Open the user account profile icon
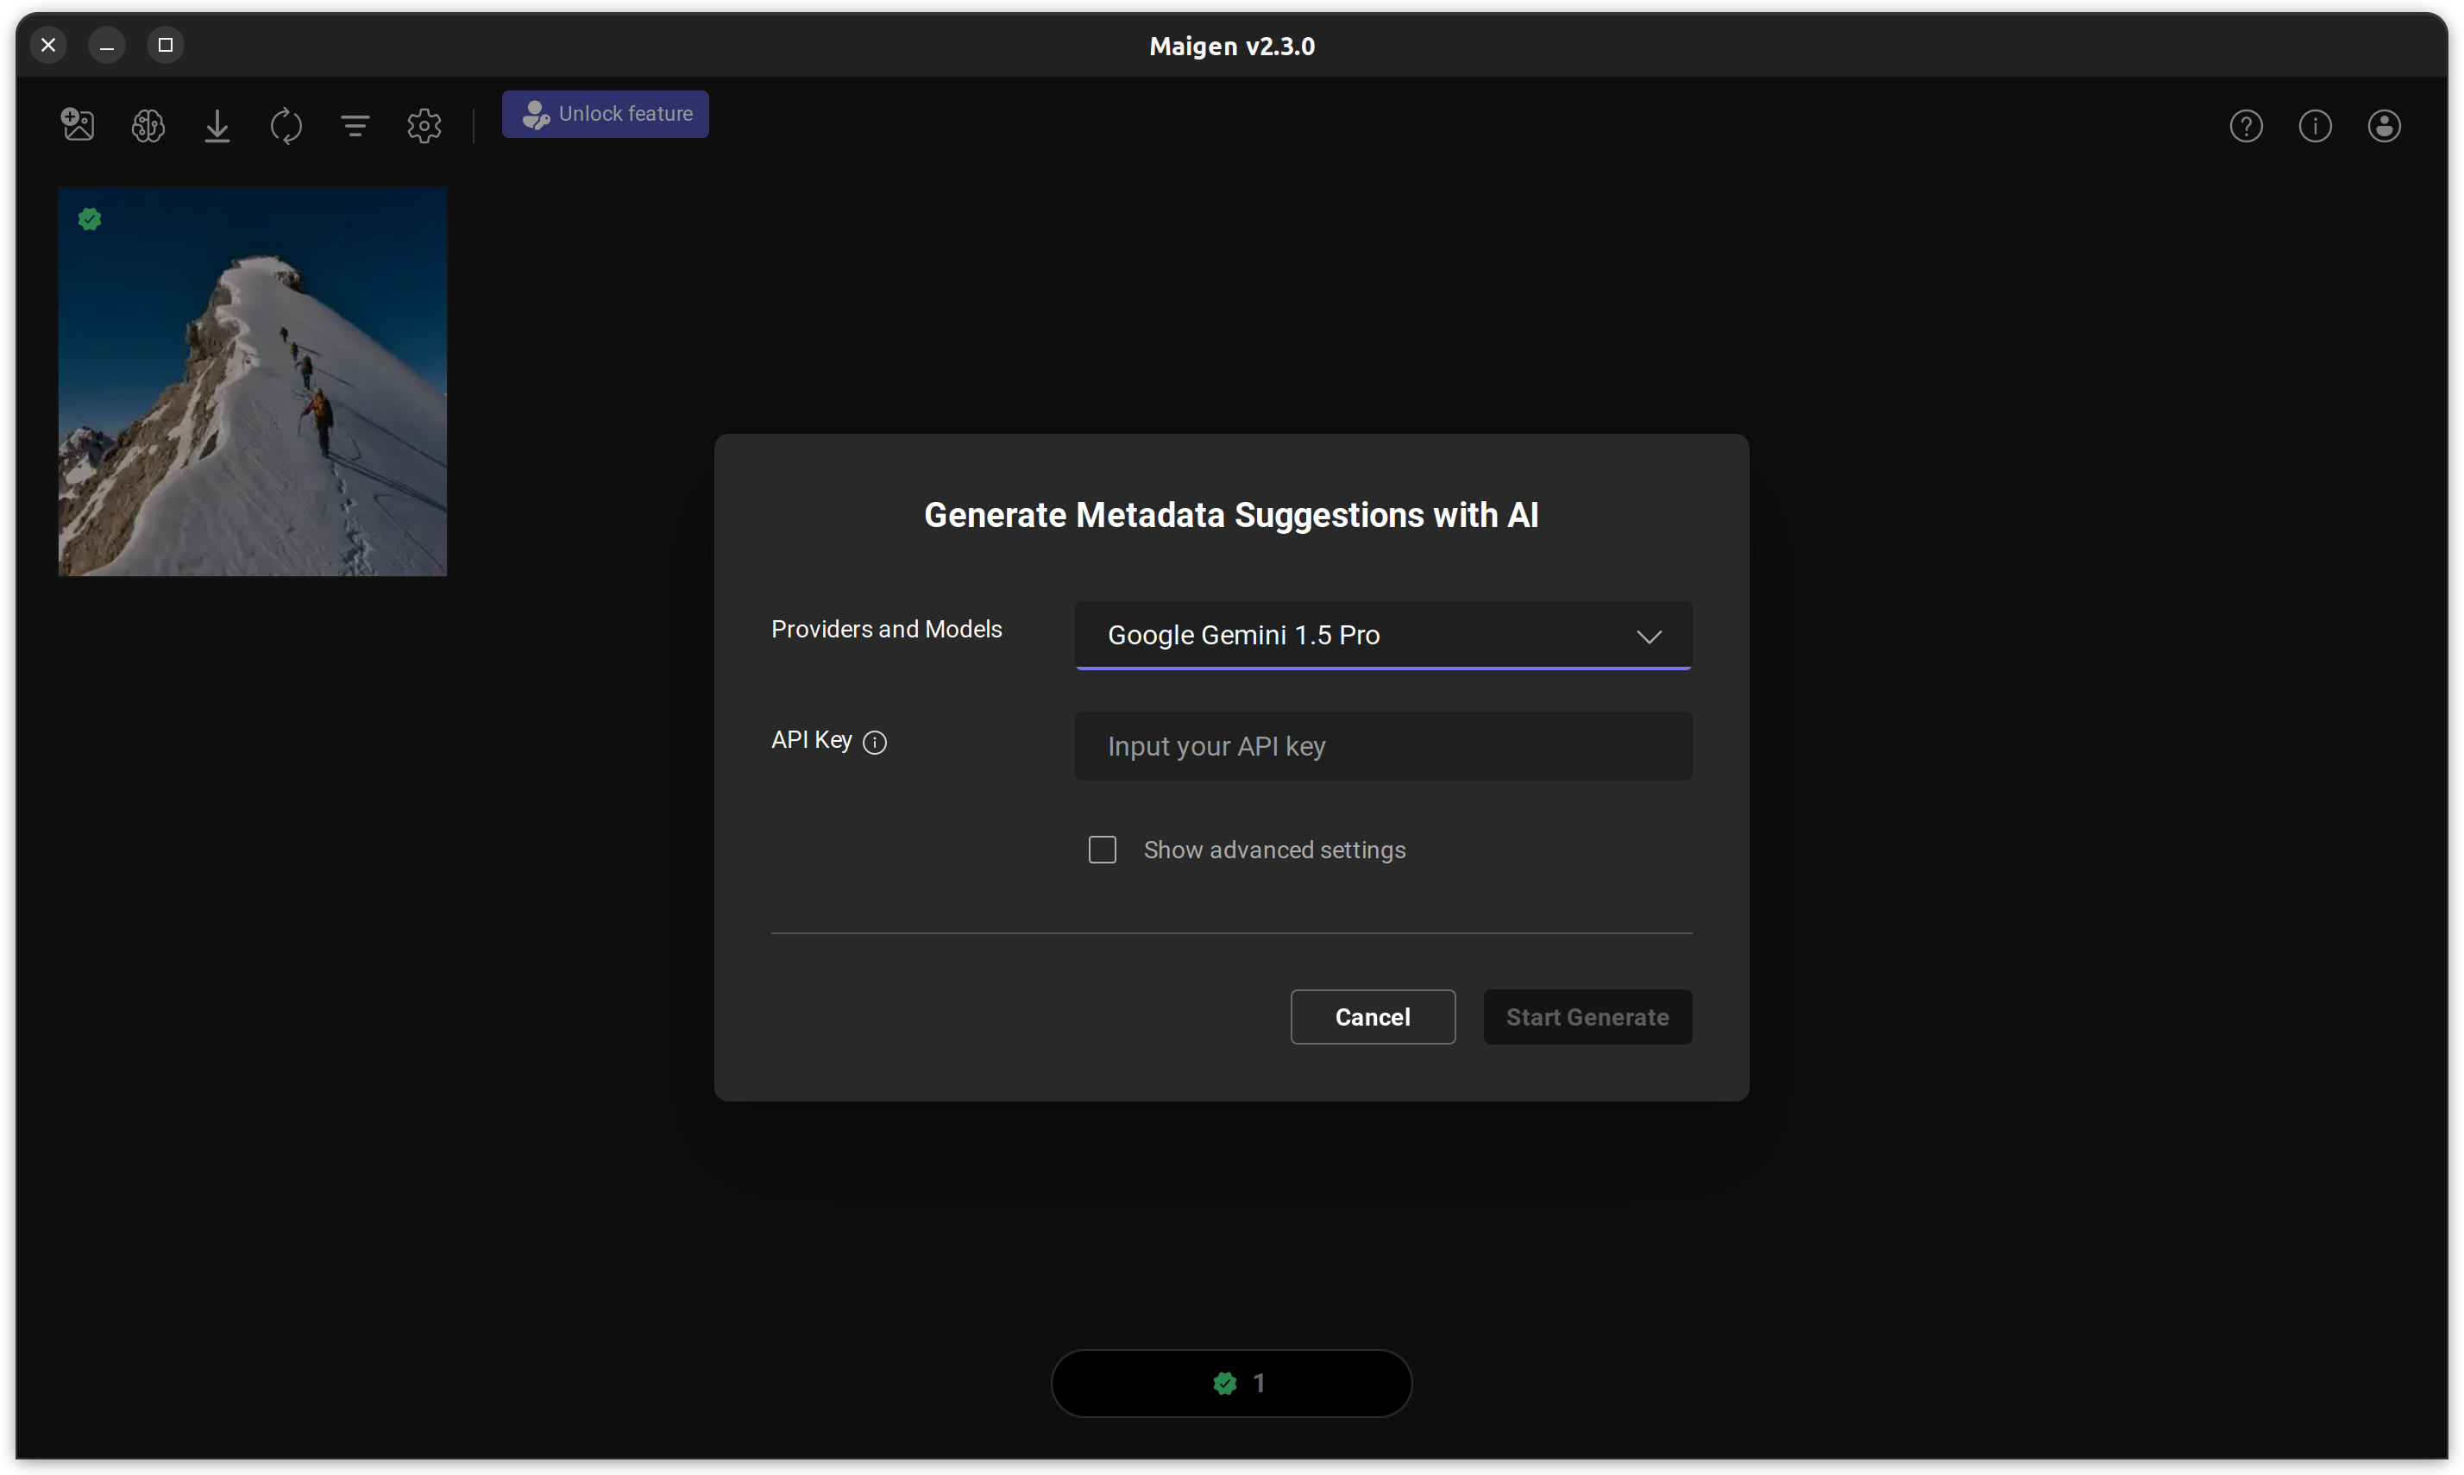2464x1475 pixels. click(2384, 125)
